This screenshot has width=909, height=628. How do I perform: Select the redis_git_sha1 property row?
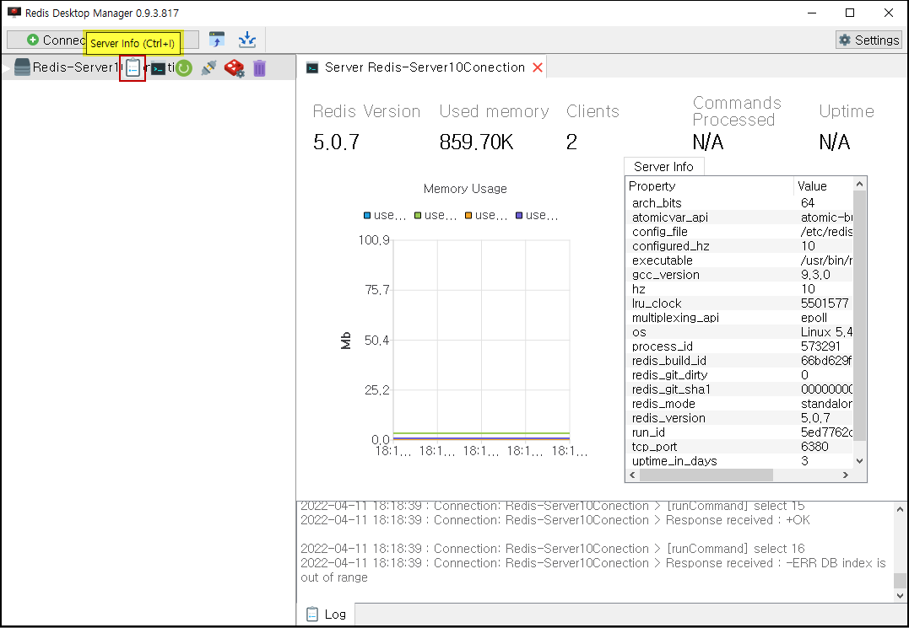pos(739,389)
